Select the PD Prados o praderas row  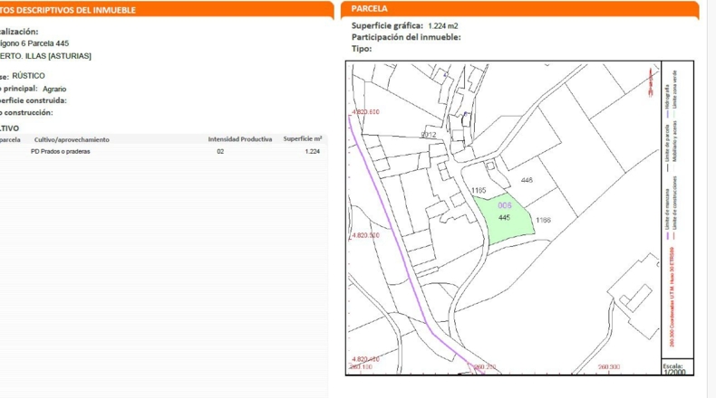click(x=163, y=151)
